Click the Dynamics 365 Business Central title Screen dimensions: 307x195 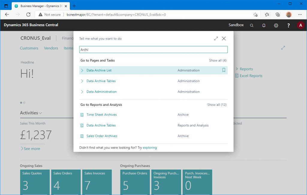31,25
